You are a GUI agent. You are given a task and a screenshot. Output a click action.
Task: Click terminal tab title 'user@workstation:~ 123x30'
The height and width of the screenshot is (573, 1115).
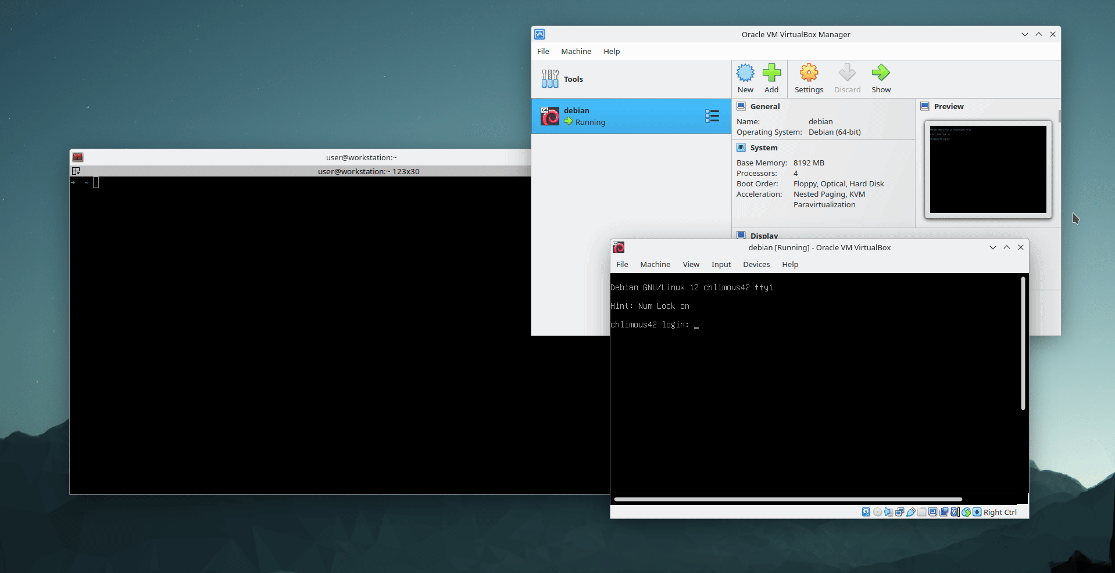369,171
